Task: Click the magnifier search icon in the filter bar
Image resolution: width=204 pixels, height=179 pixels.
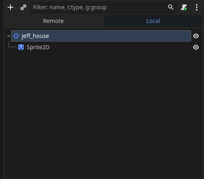Action: (171, 7)
